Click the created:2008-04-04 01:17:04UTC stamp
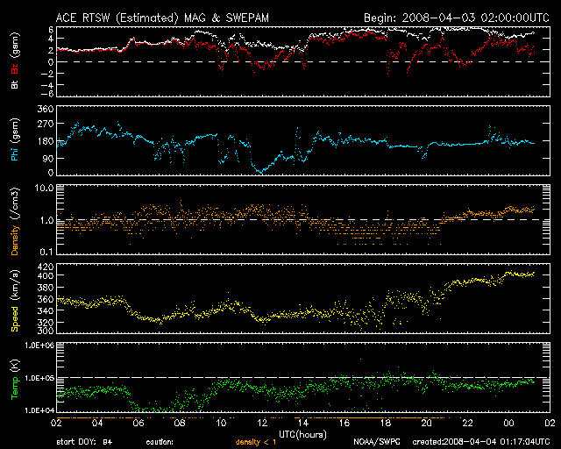Viewport: 561px width, 449px height. [x=481, y=443]
